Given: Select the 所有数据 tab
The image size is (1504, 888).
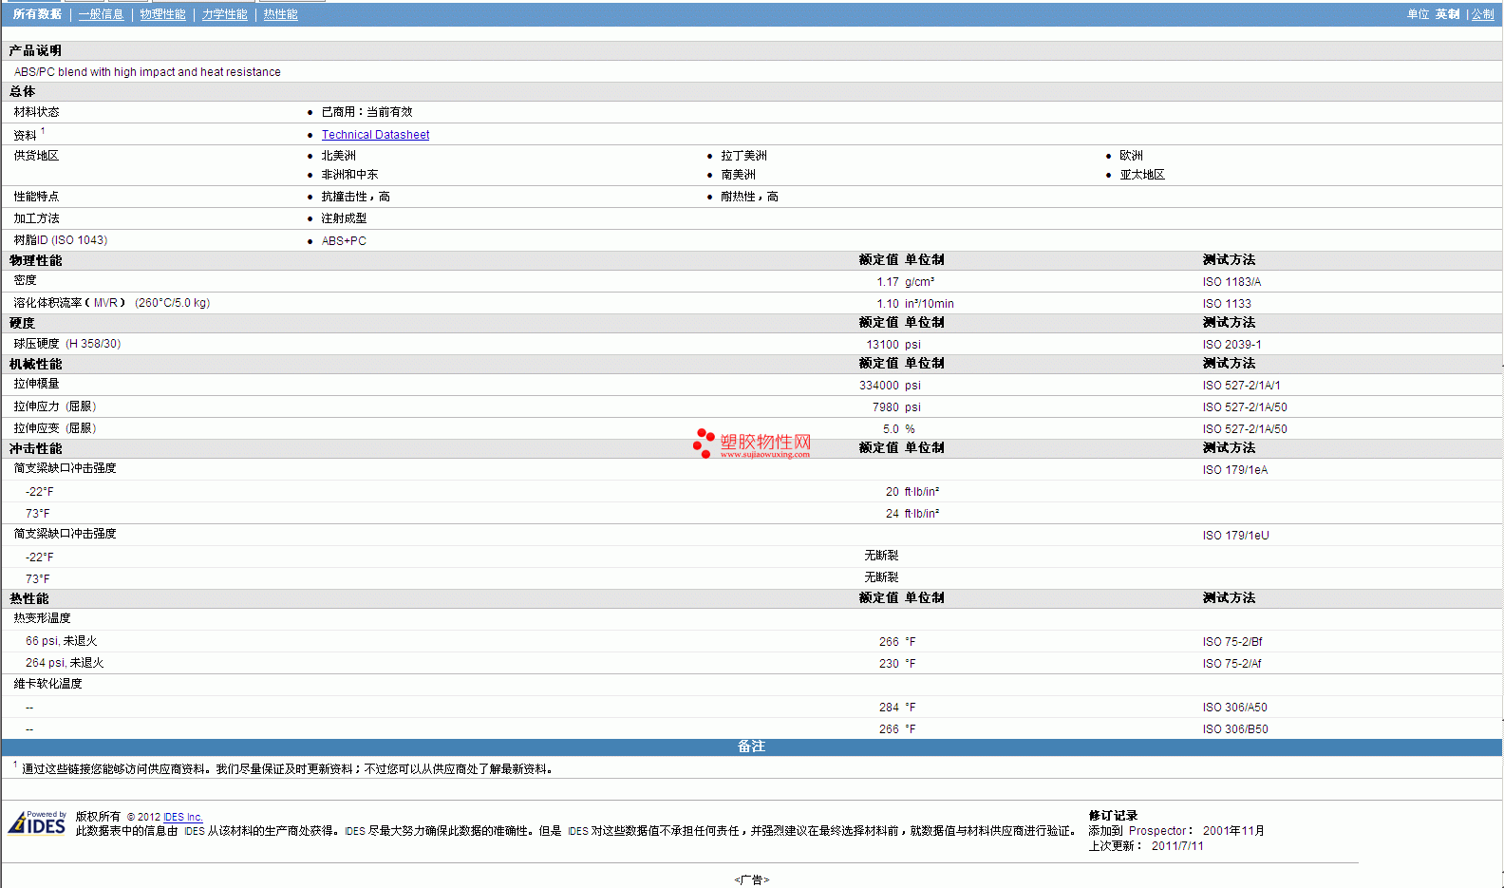Looking at the screenshot, I should tap(37, 14).
